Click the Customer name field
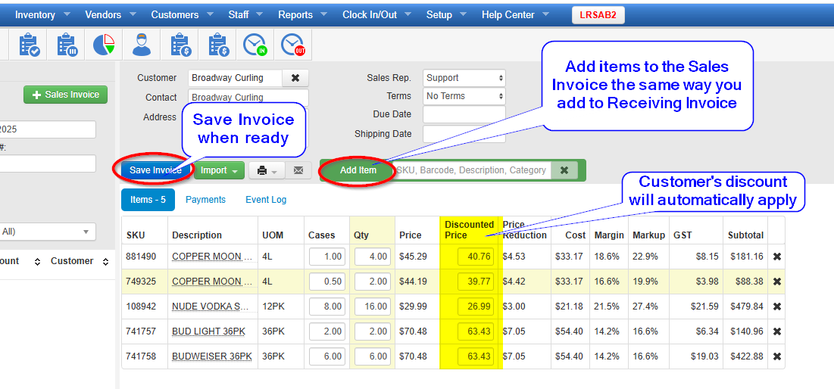 pos(235,78)
